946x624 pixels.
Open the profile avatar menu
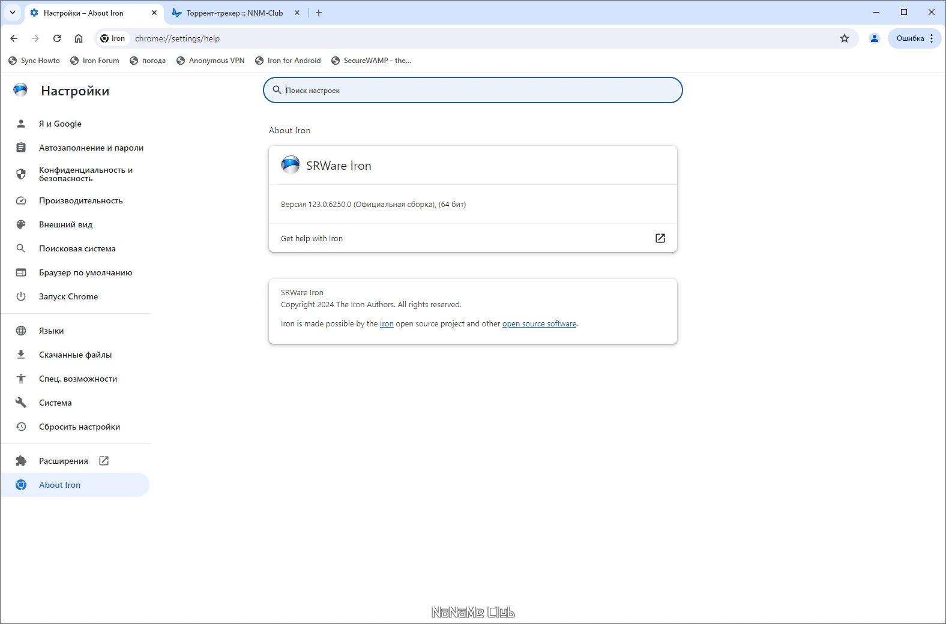click(x=875, y=38)
